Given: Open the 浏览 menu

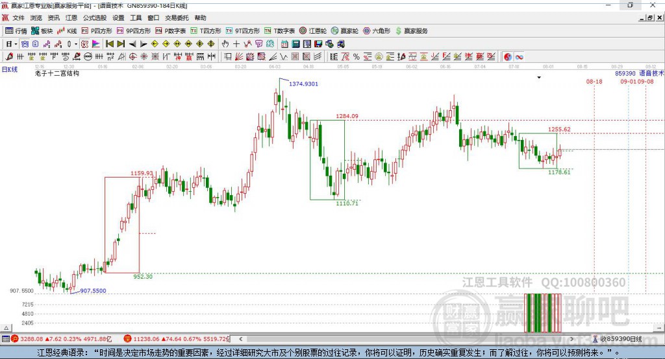Looking at the screenshot, I should coord(36,17).
